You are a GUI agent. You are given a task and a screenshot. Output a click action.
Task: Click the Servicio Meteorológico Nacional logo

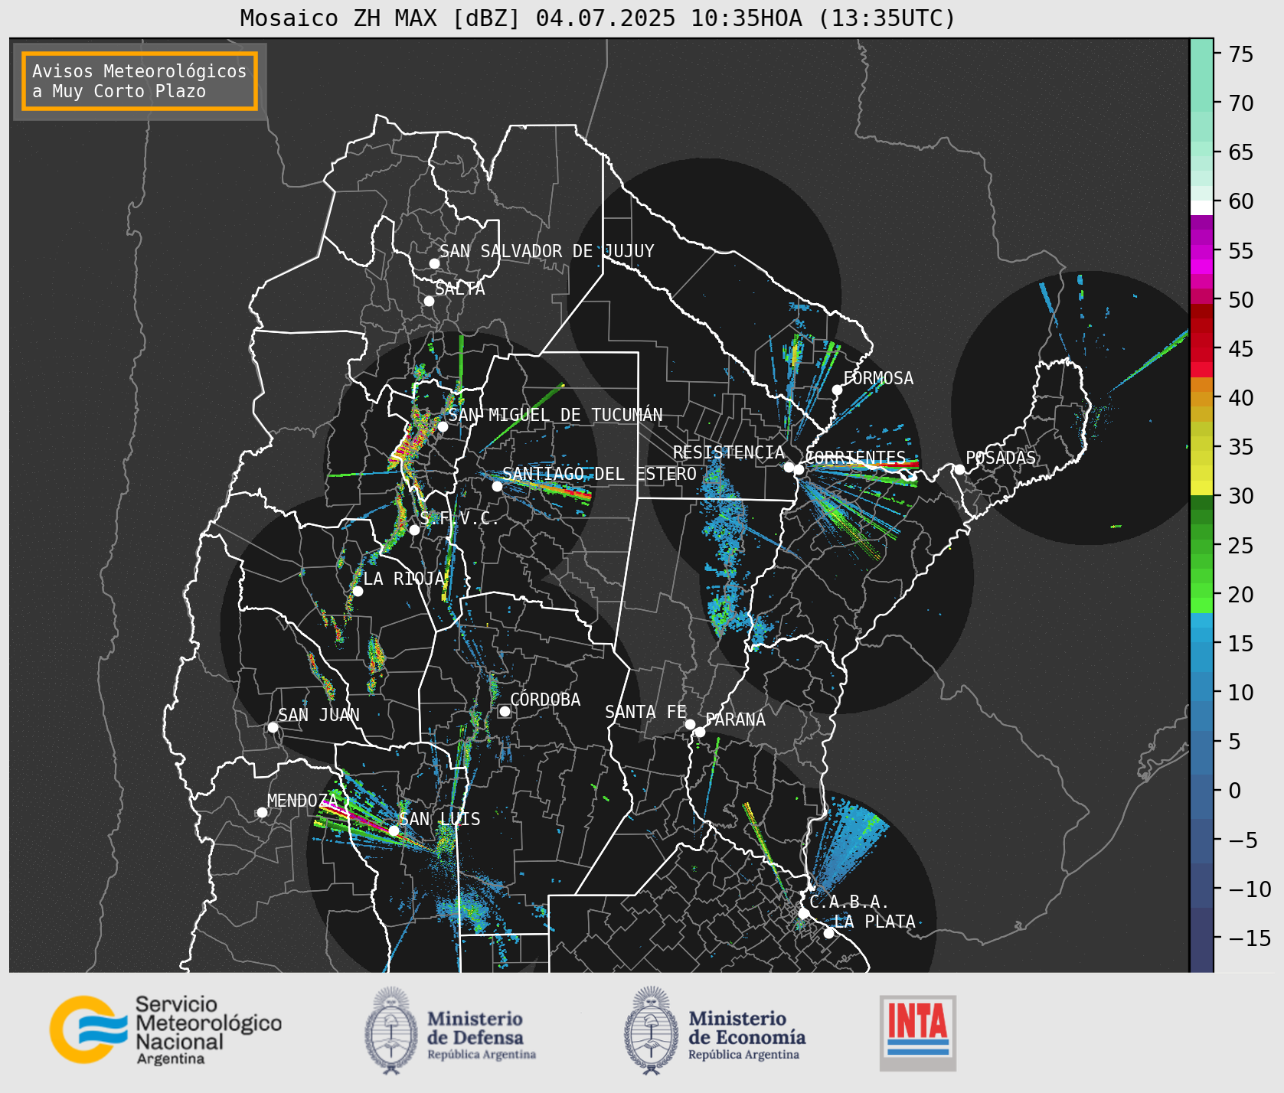(166, 1029)
